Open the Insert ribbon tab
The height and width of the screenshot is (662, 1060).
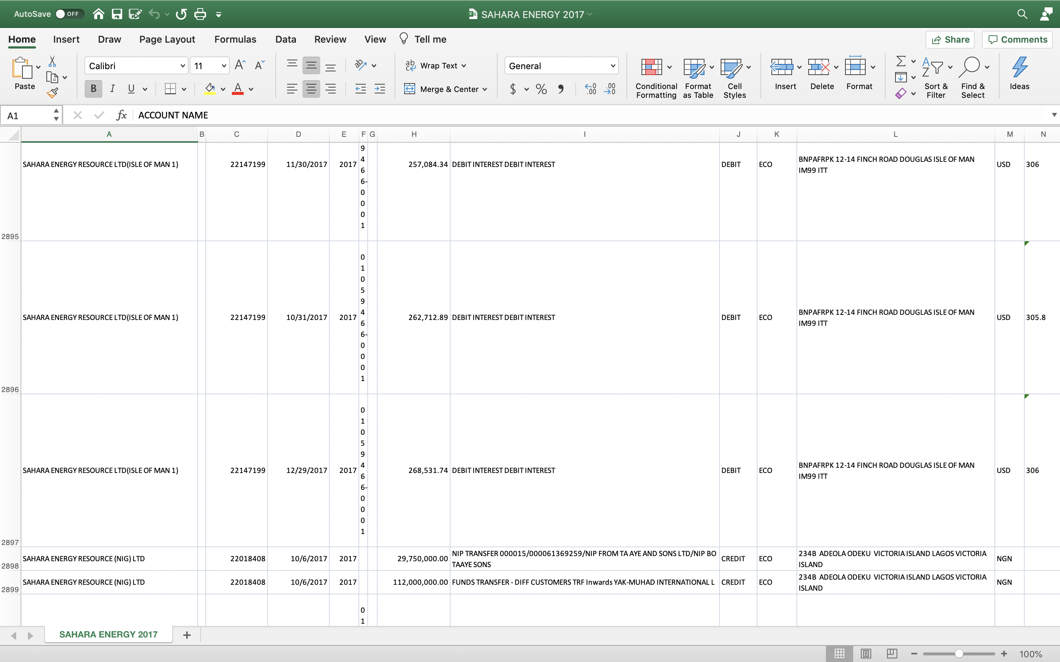[66, 39]
